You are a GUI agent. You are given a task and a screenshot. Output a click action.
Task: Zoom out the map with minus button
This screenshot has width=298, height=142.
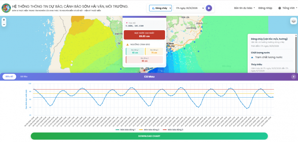4,25
